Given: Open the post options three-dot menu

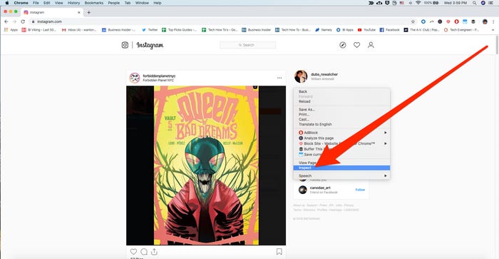Looking at the screenshot, I should 279,78.
